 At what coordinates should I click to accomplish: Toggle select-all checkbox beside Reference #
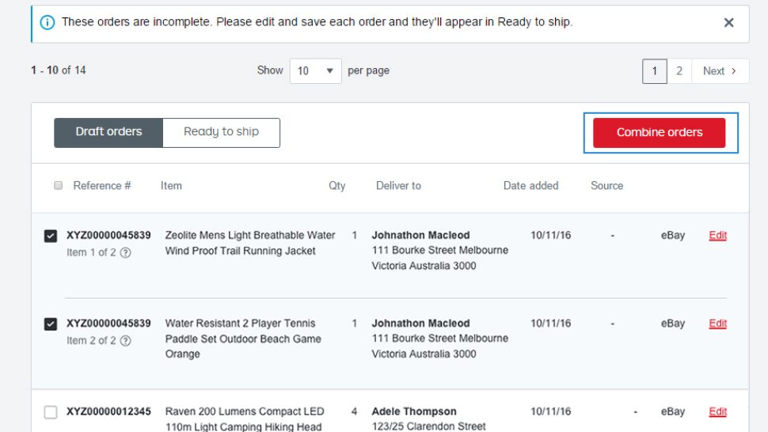click(59, 185)
